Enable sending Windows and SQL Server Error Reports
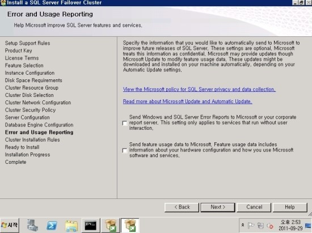The height and width of the screenshot is (233, 312). 125,123
